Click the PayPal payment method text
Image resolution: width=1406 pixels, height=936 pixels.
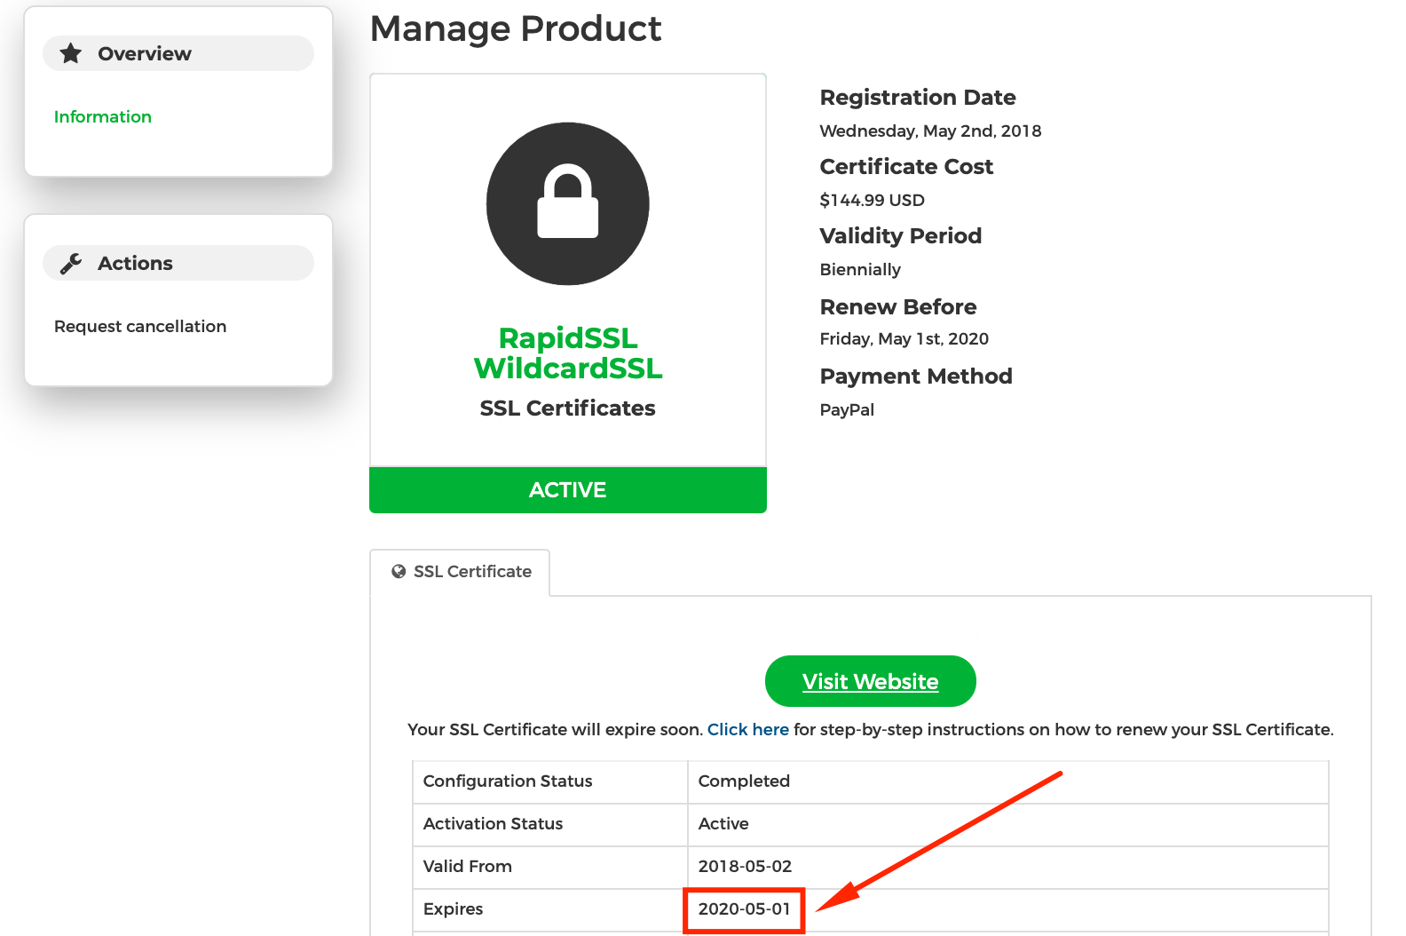[847, 409]
